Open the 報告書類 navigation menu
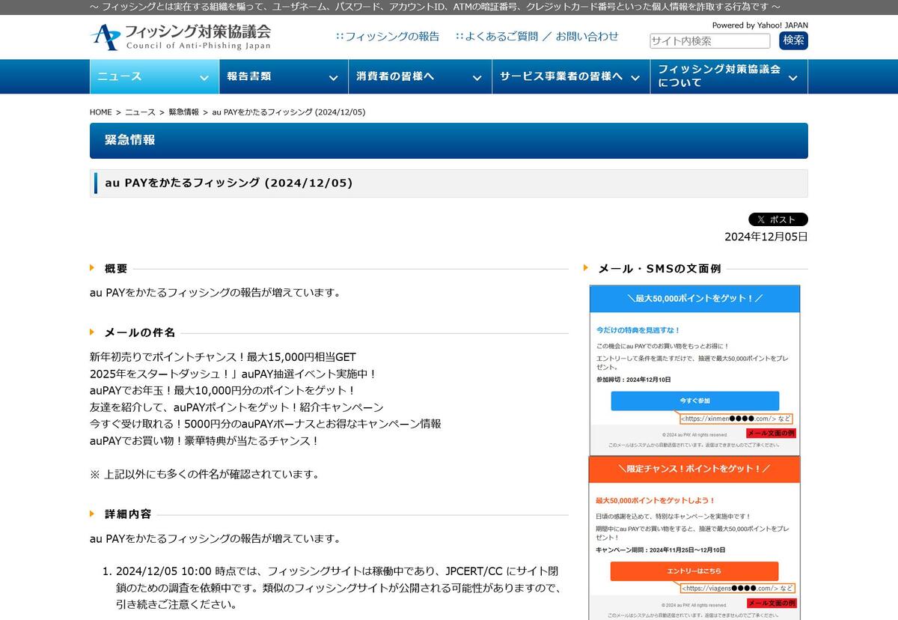The height and width of the screenshot is (620, 898). [x=284, y=76]
